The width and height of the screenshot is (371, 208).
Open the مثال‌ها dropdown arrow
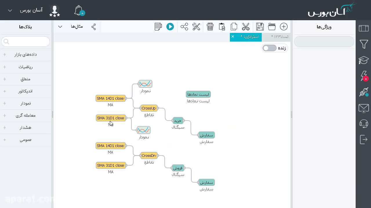click(60, 27)
